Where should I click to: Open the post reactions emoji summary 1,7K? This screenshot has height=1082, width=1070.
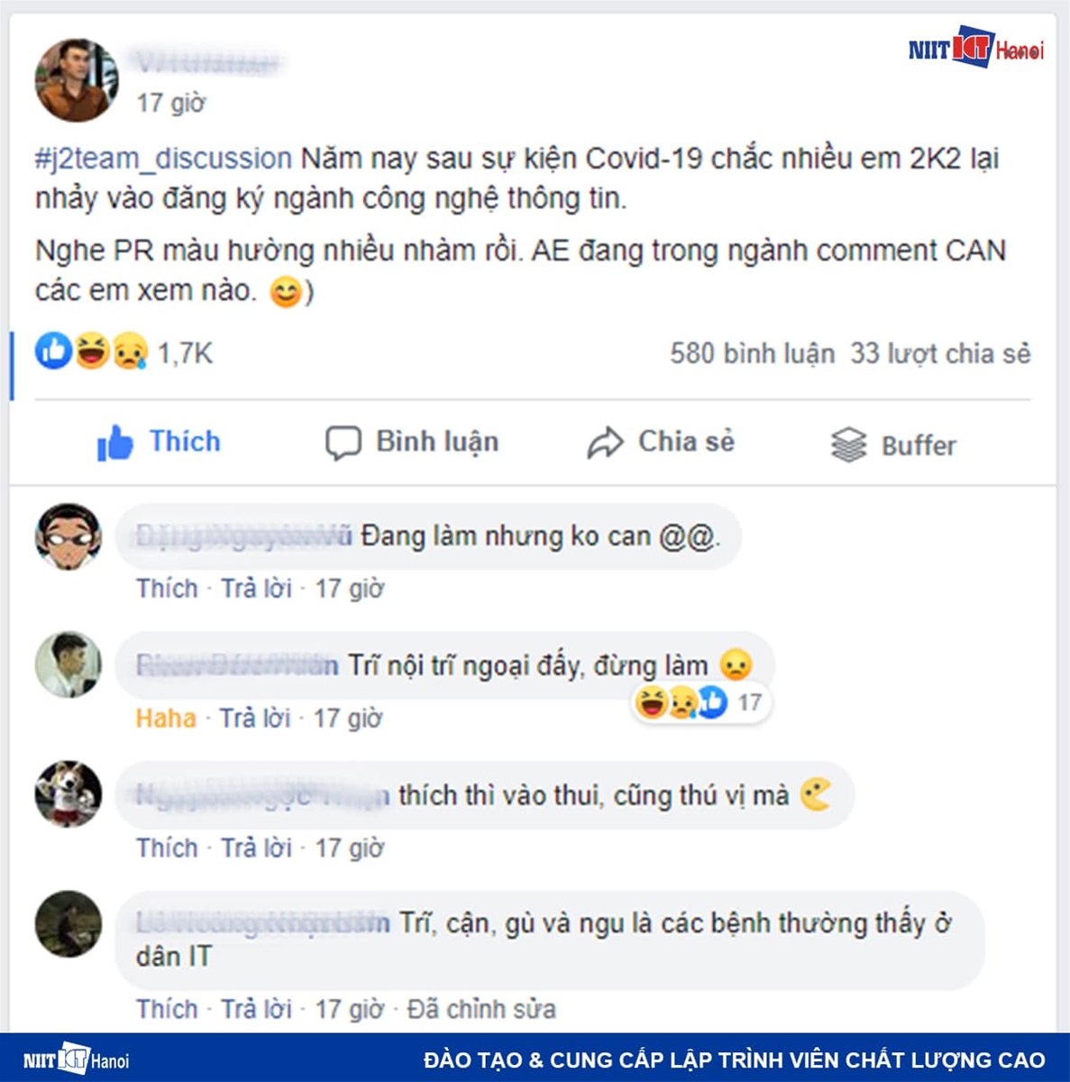coord(123,352)
